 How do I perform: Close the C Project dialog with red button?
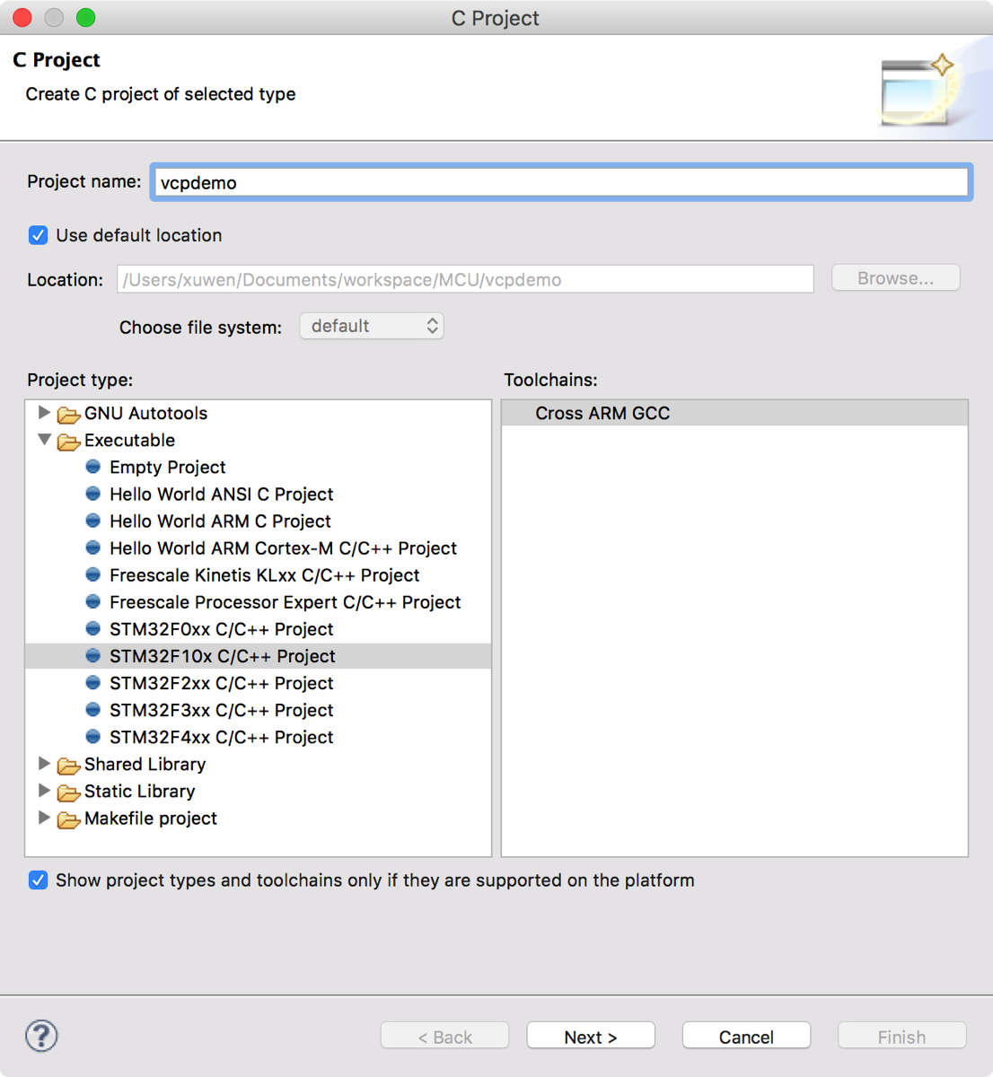point(22,17)
